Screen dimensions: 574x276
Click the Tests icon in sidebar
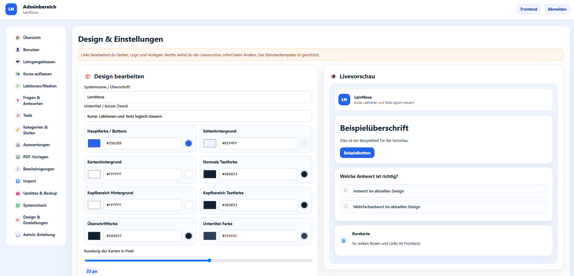tap(18, 115)
